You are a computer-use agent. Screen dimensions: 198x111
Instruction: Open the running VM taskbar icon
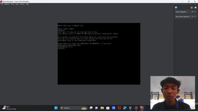pos(142,108)
